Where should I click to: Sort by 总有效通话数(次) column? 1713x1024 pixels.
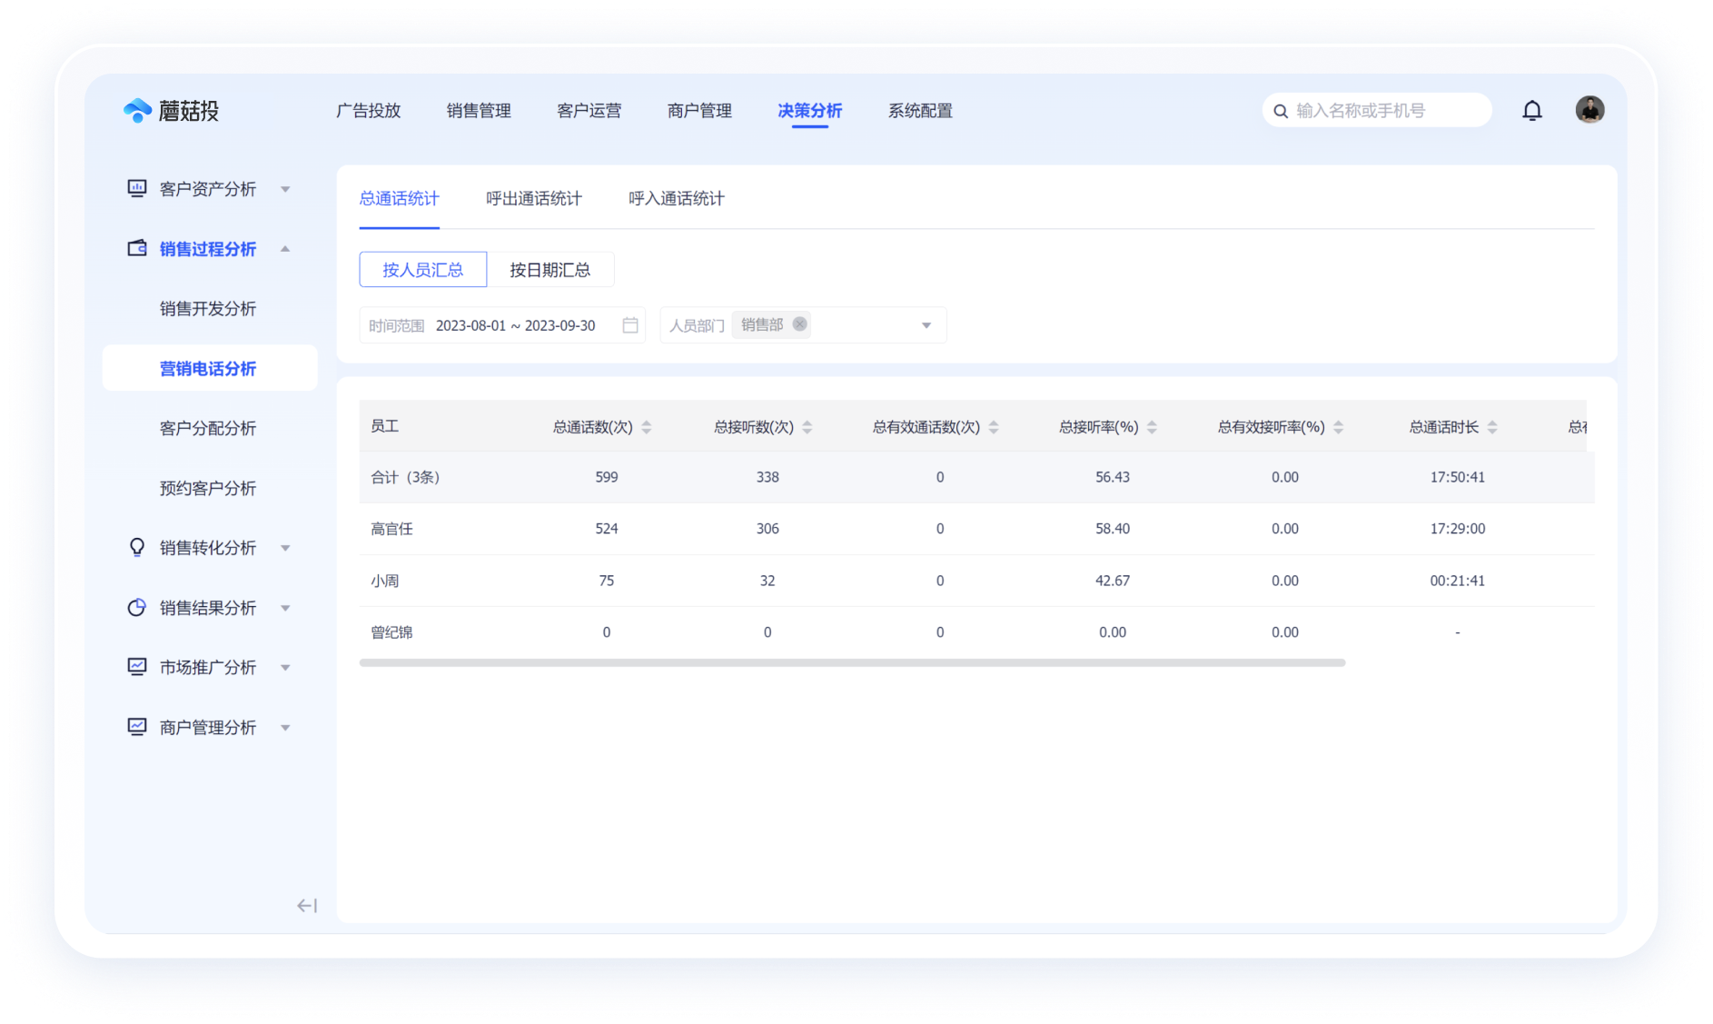pyautogui.click(x=993, y=427)
